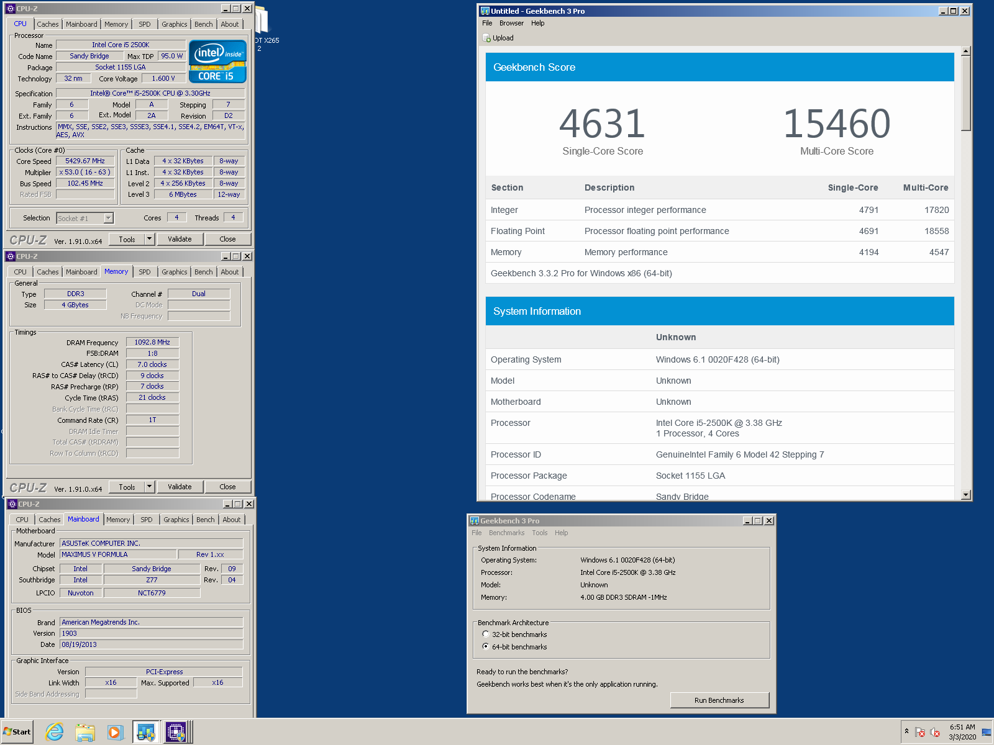Viewport: 994px width, 745px height.
Task: Click the Bus Speed value 102.45 MHz
Action: (85, 183)
